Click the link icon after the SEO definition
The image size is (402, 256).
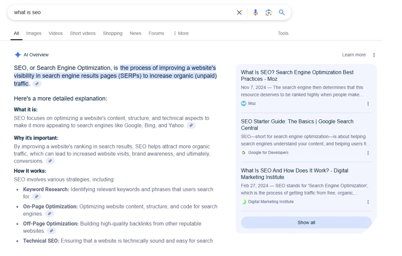coord(37,84)
